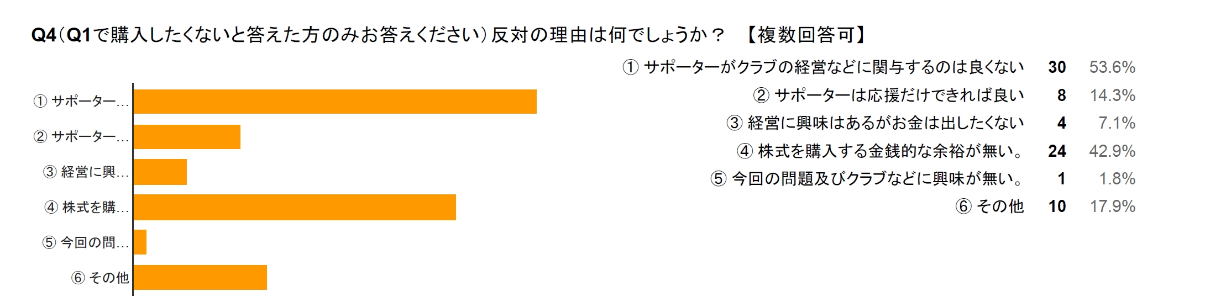Viewport: 1205px width, 297px height.
Task: Click the ⑥ その他 chart bar
Action: pyautogui.click(x=200, y=277)
